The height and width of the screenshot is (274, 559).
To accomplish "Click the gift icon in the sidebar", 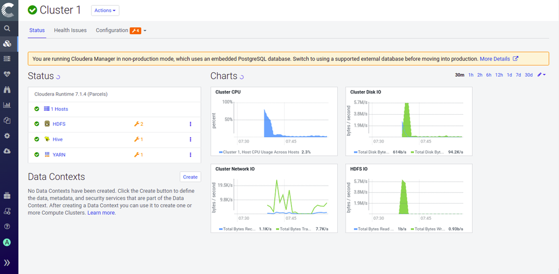I will coord(7,196).
